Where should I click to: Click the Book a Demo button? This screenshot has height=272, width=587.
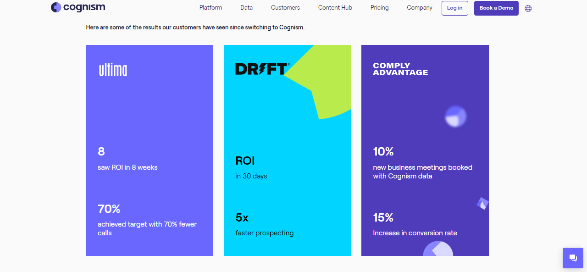(x=496, y=8)
